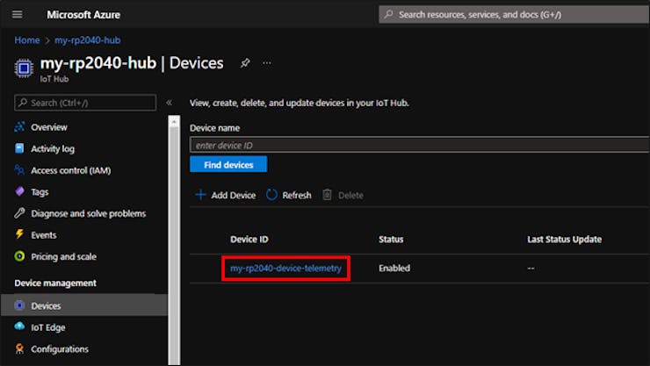Open Diagnose and solve problems
Image resolution: width=650 pixels, height=366 pixels.
[x=88, y=213]
